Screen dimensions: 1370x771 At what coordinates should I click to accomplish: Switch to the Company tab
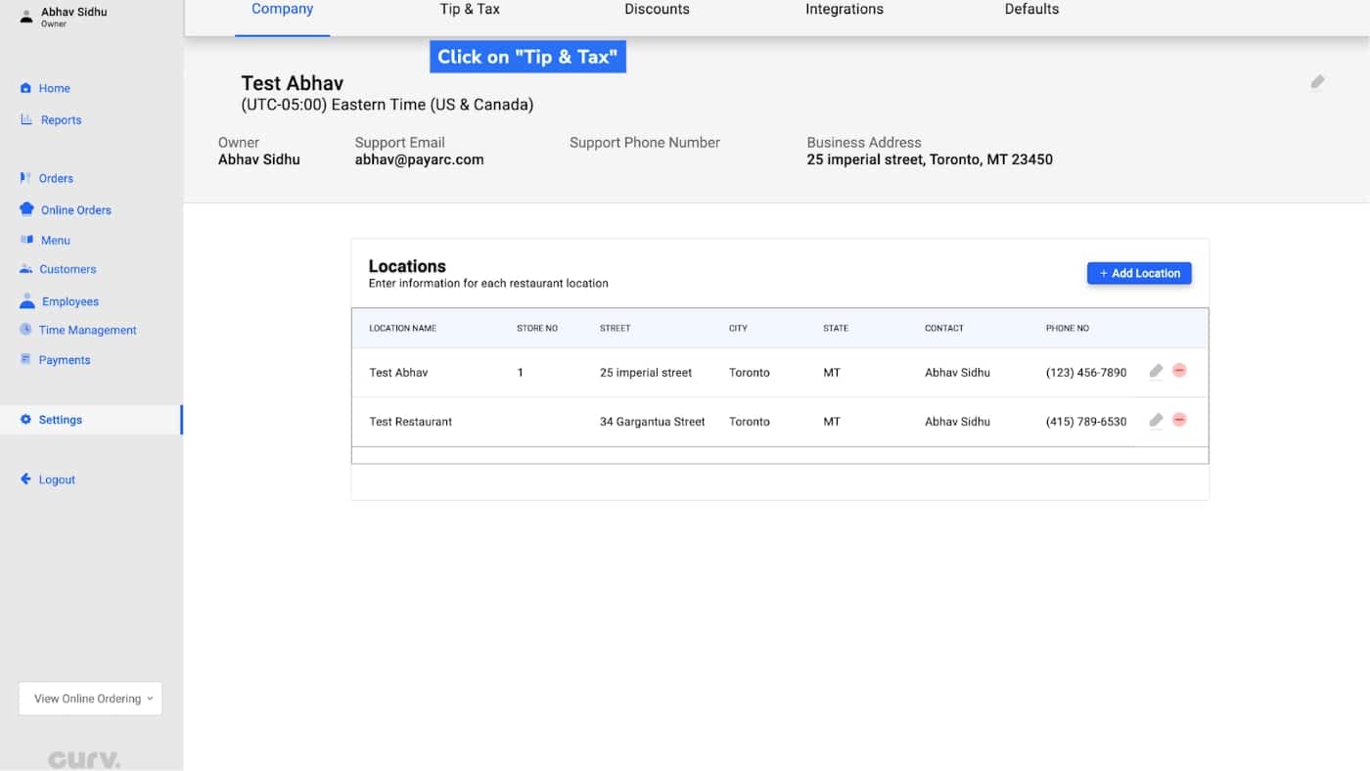coord(282,10)
